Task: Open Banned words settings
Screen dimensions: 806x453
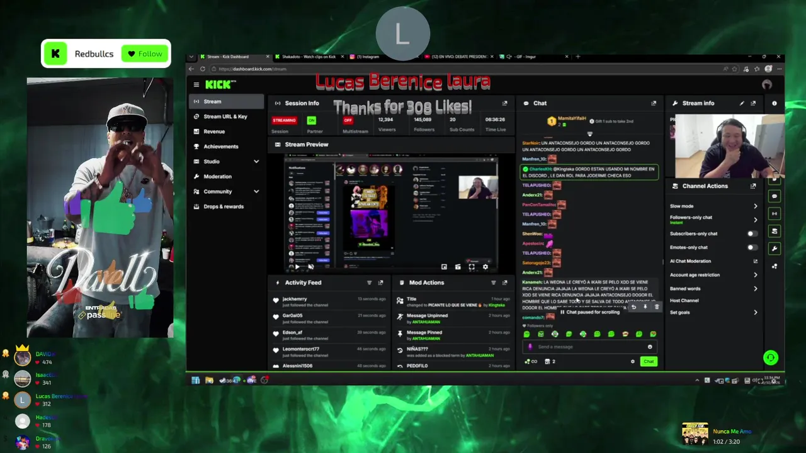Action: click(x=755, y=289)
